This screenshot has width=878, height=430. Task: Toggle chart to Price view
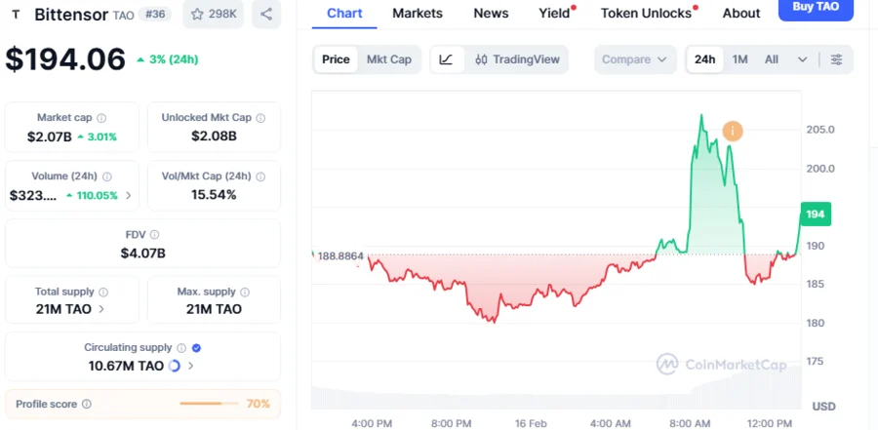(x=336, y=59)
